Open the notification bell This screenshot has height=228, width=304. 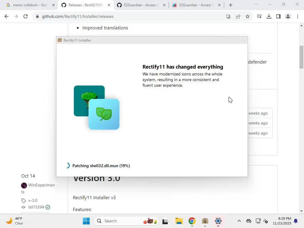pos(296,221)
